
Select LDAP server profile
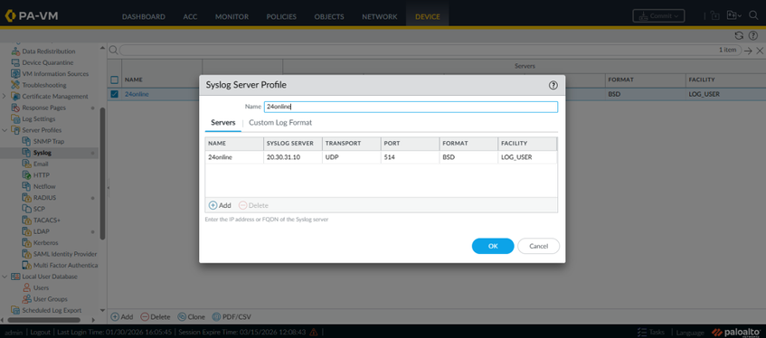click(41, 231)
